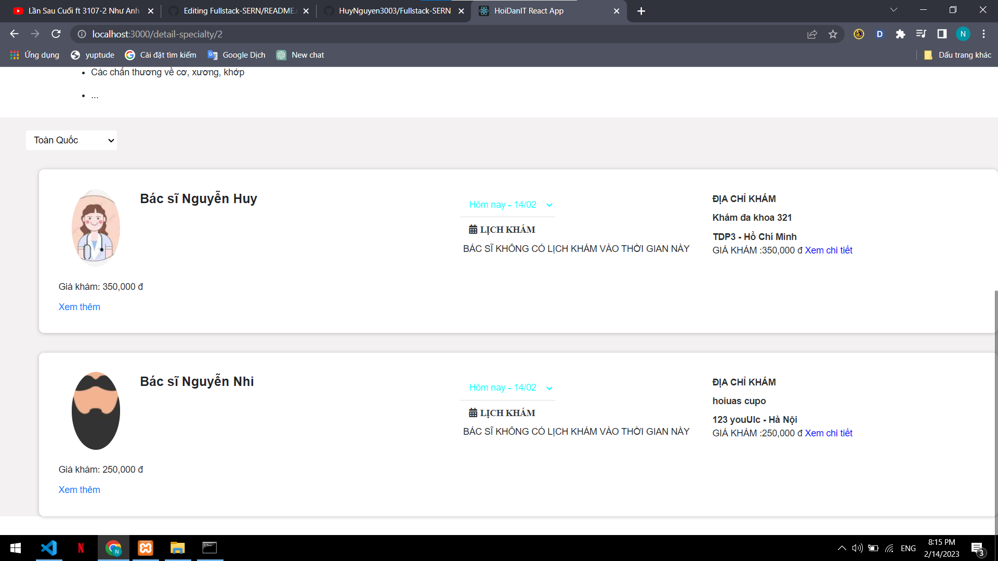The height and width of the screenshot is (561, 998).
Task: Bookmark this page with star icon
Action: (x=833, y=34)
